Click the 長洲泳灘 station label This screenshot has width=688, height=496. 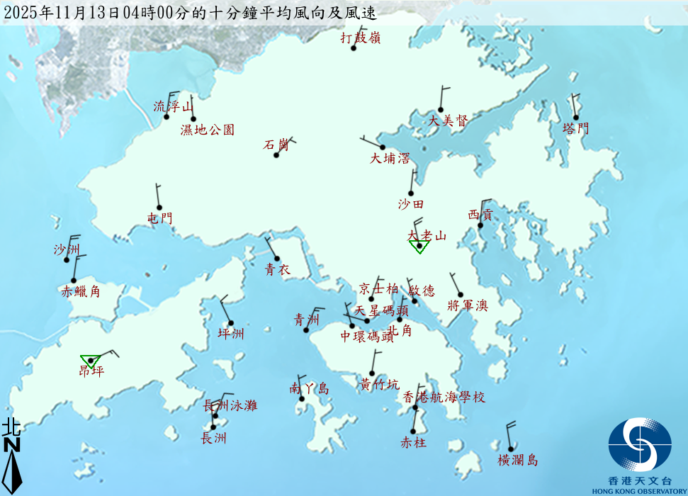(x=230, y=406)
